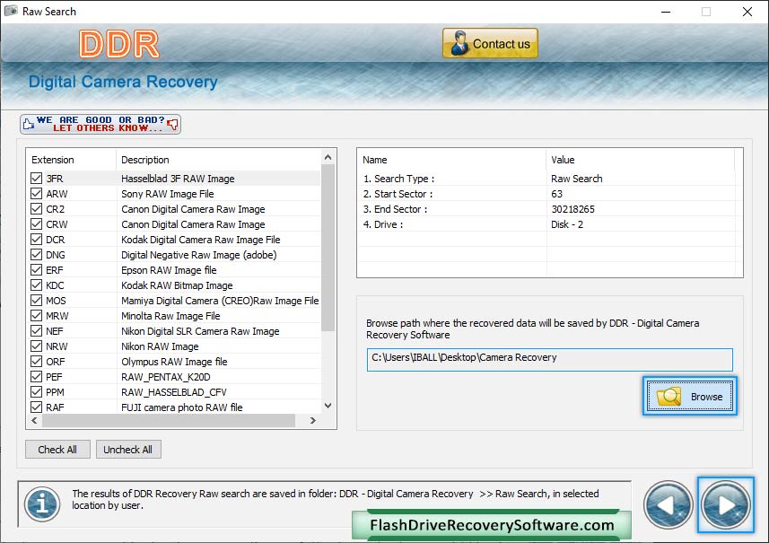Toggle the ERF checkbox
This screenshot has width=769, height=543.
point(36,269)
